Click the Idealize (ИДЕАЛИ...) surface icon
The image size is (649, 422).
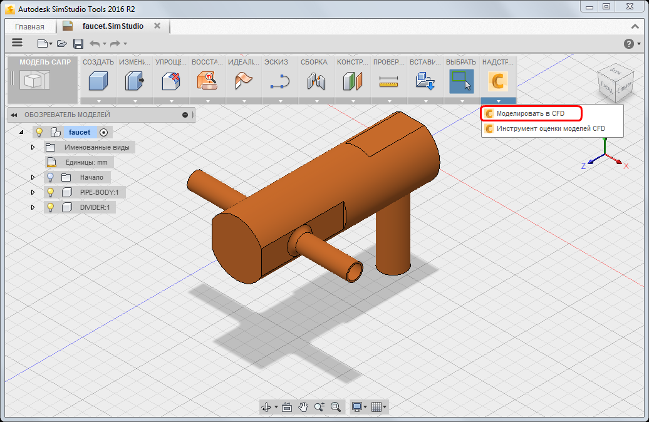click(243, 81)
